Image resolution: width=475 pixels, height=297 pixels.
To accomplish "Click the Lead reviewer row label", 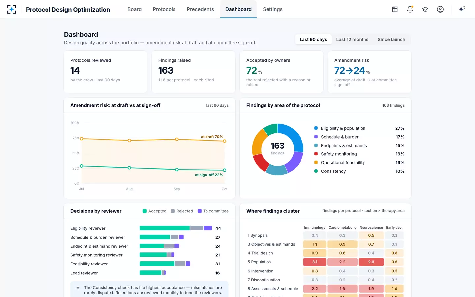I will 84,273.
